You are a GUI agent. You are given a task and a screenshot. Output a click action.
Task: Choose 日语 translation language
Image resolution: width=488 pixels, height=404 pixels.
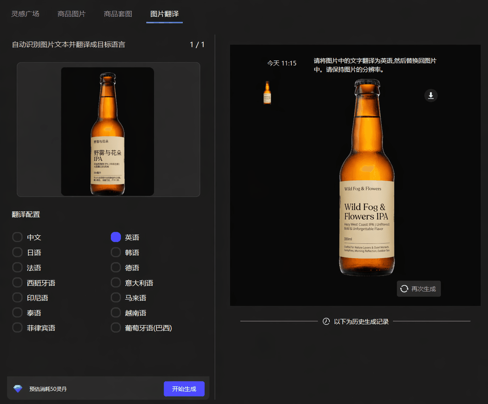coord(17,252)
